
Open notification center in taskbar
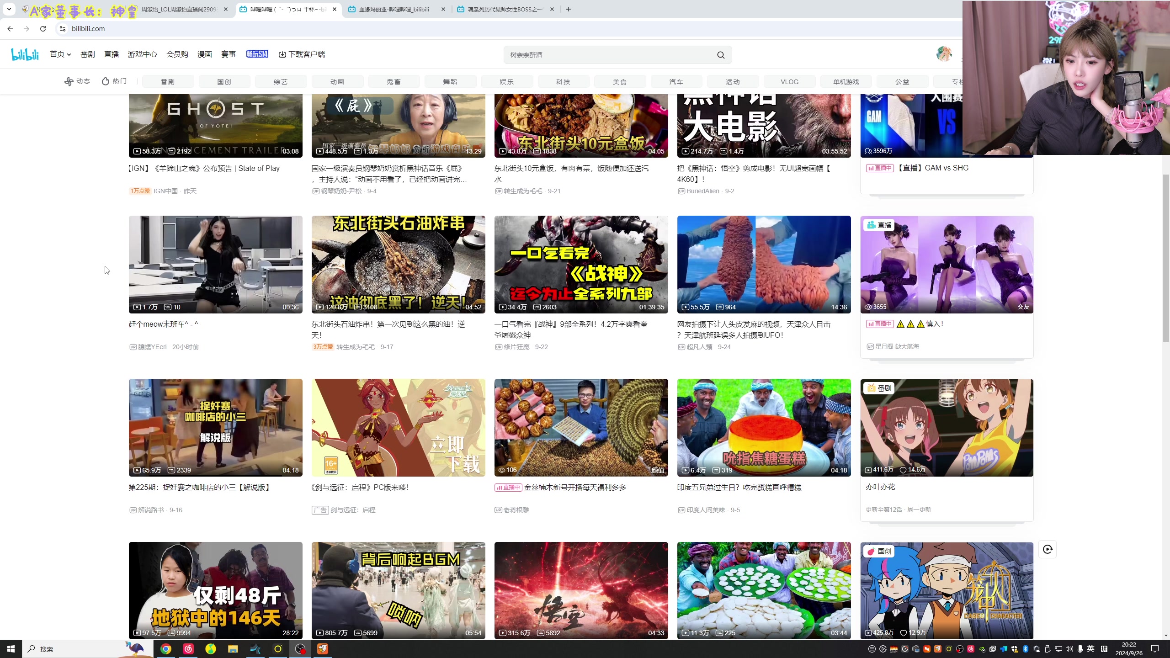pyautogui.click(x=1155, y=649)
